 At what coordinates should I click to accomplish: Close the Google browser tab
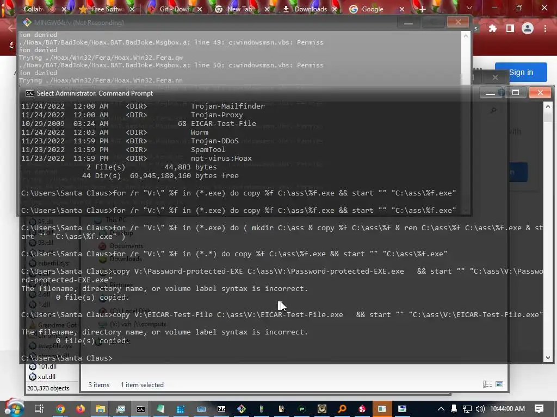[x=402, y=9]
